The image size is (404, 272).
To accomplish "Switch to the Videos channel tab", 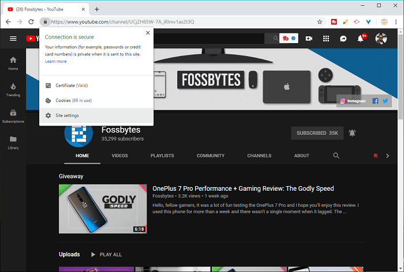I will tap(119, 156).
